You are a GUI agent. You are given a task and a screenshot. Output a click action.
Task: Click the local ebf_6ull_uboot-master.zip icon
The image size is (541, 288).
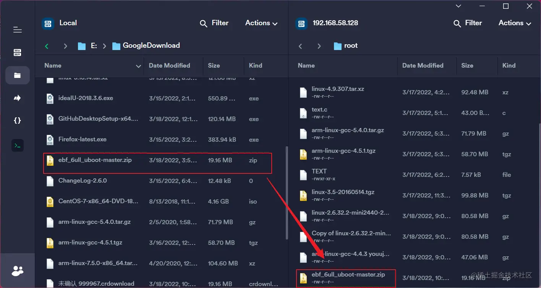(50, 160)
